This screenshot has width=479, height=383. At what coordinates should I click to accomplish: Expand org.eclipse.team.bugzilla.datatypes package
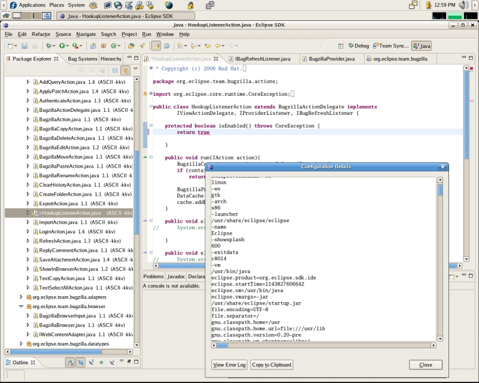21,344
